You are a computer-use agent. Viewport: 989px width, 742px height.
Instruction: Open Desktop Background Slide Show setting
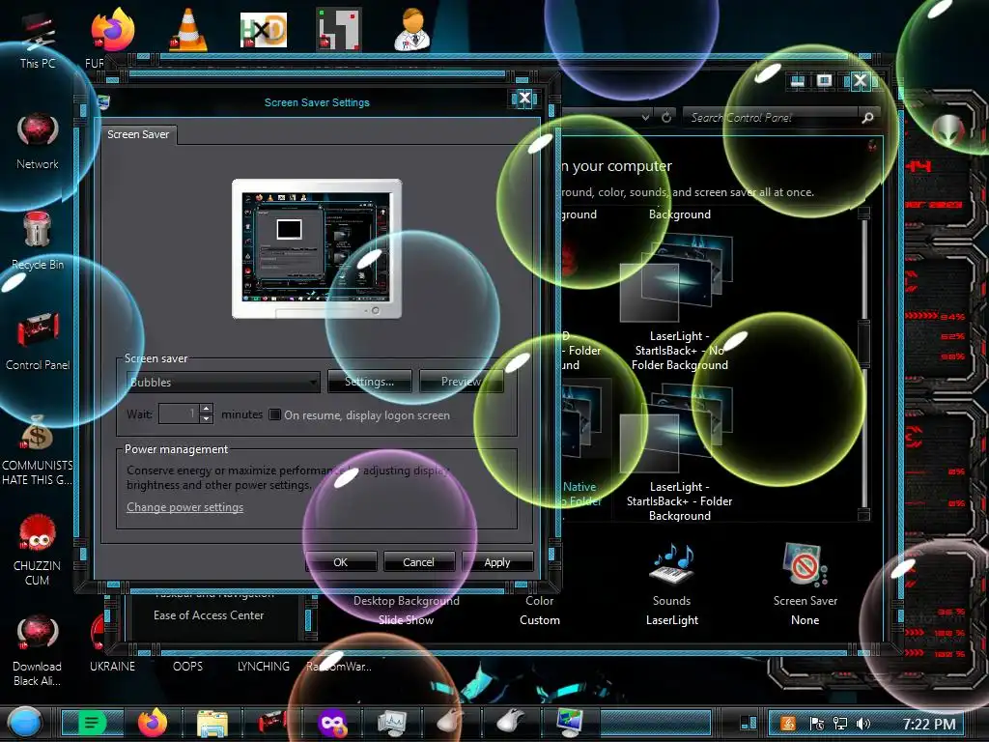tap(407, 610)
